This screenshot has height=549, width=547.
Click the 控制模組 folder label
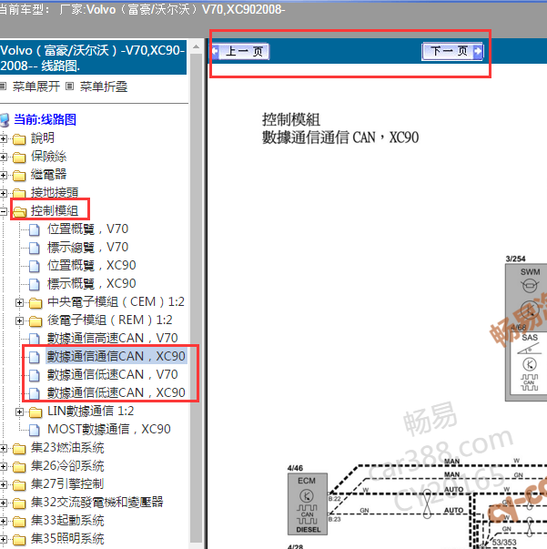tap(55, 211)
